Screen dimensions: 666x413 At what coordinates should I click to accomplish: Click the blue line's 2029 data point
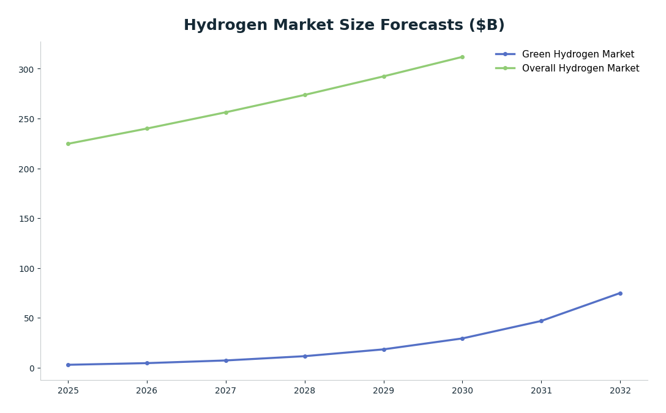pyautogui.click(x=384, y=349)
